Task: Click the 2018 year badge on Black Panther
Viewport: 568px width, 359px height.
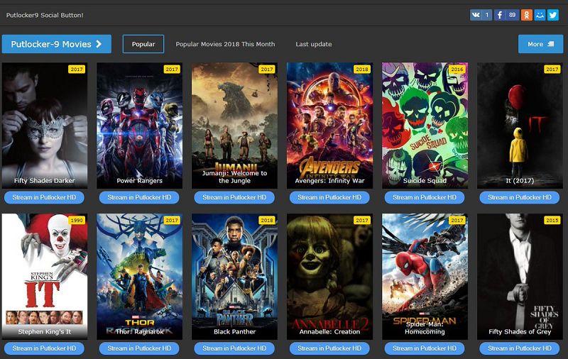Action: tap(267, 220)
